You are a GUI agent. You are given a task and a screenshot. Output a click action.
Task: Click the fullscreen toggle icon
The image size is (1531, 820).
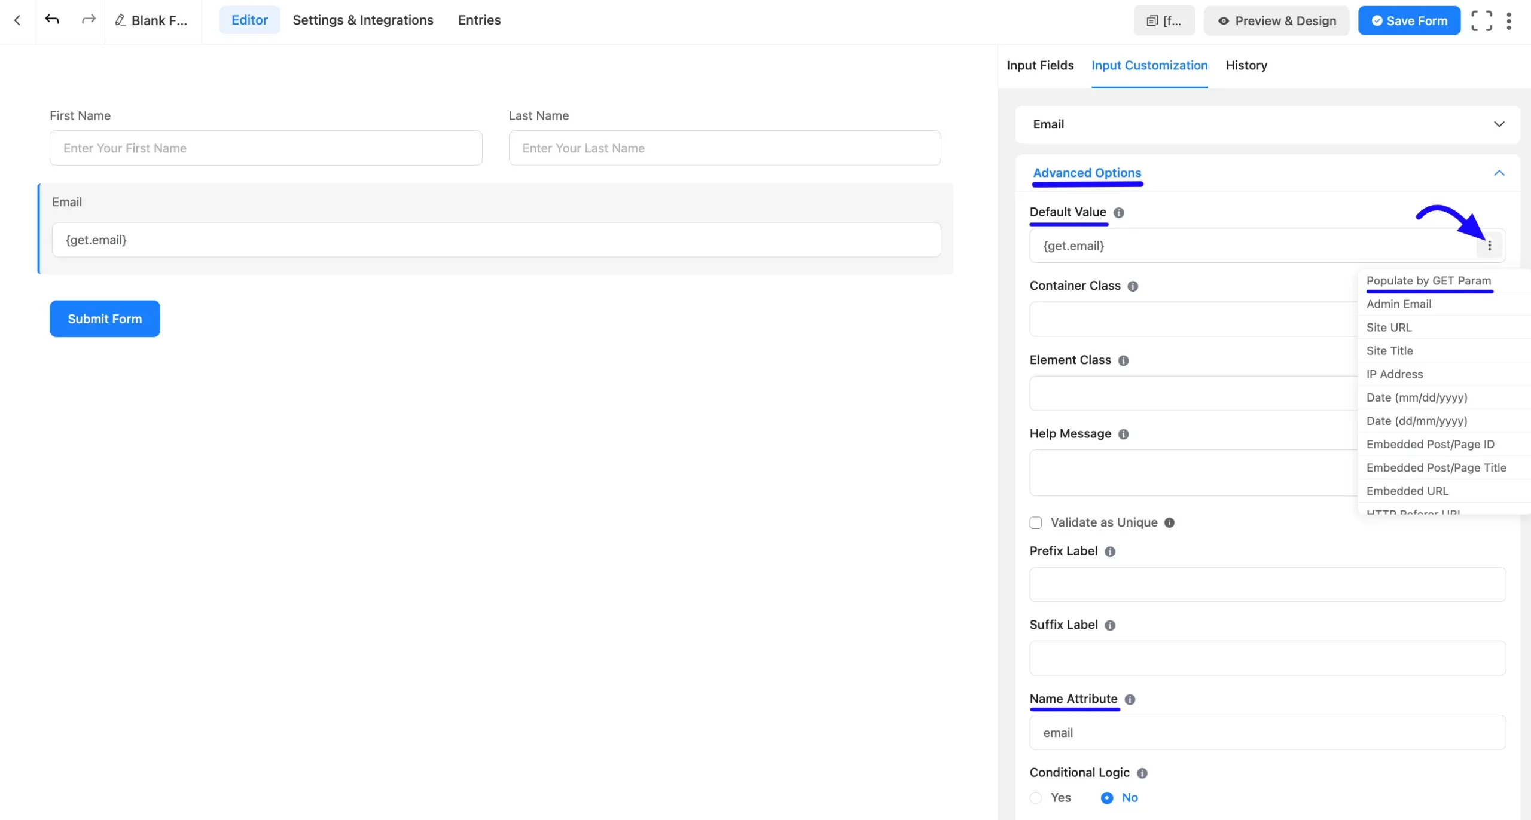1481,21
